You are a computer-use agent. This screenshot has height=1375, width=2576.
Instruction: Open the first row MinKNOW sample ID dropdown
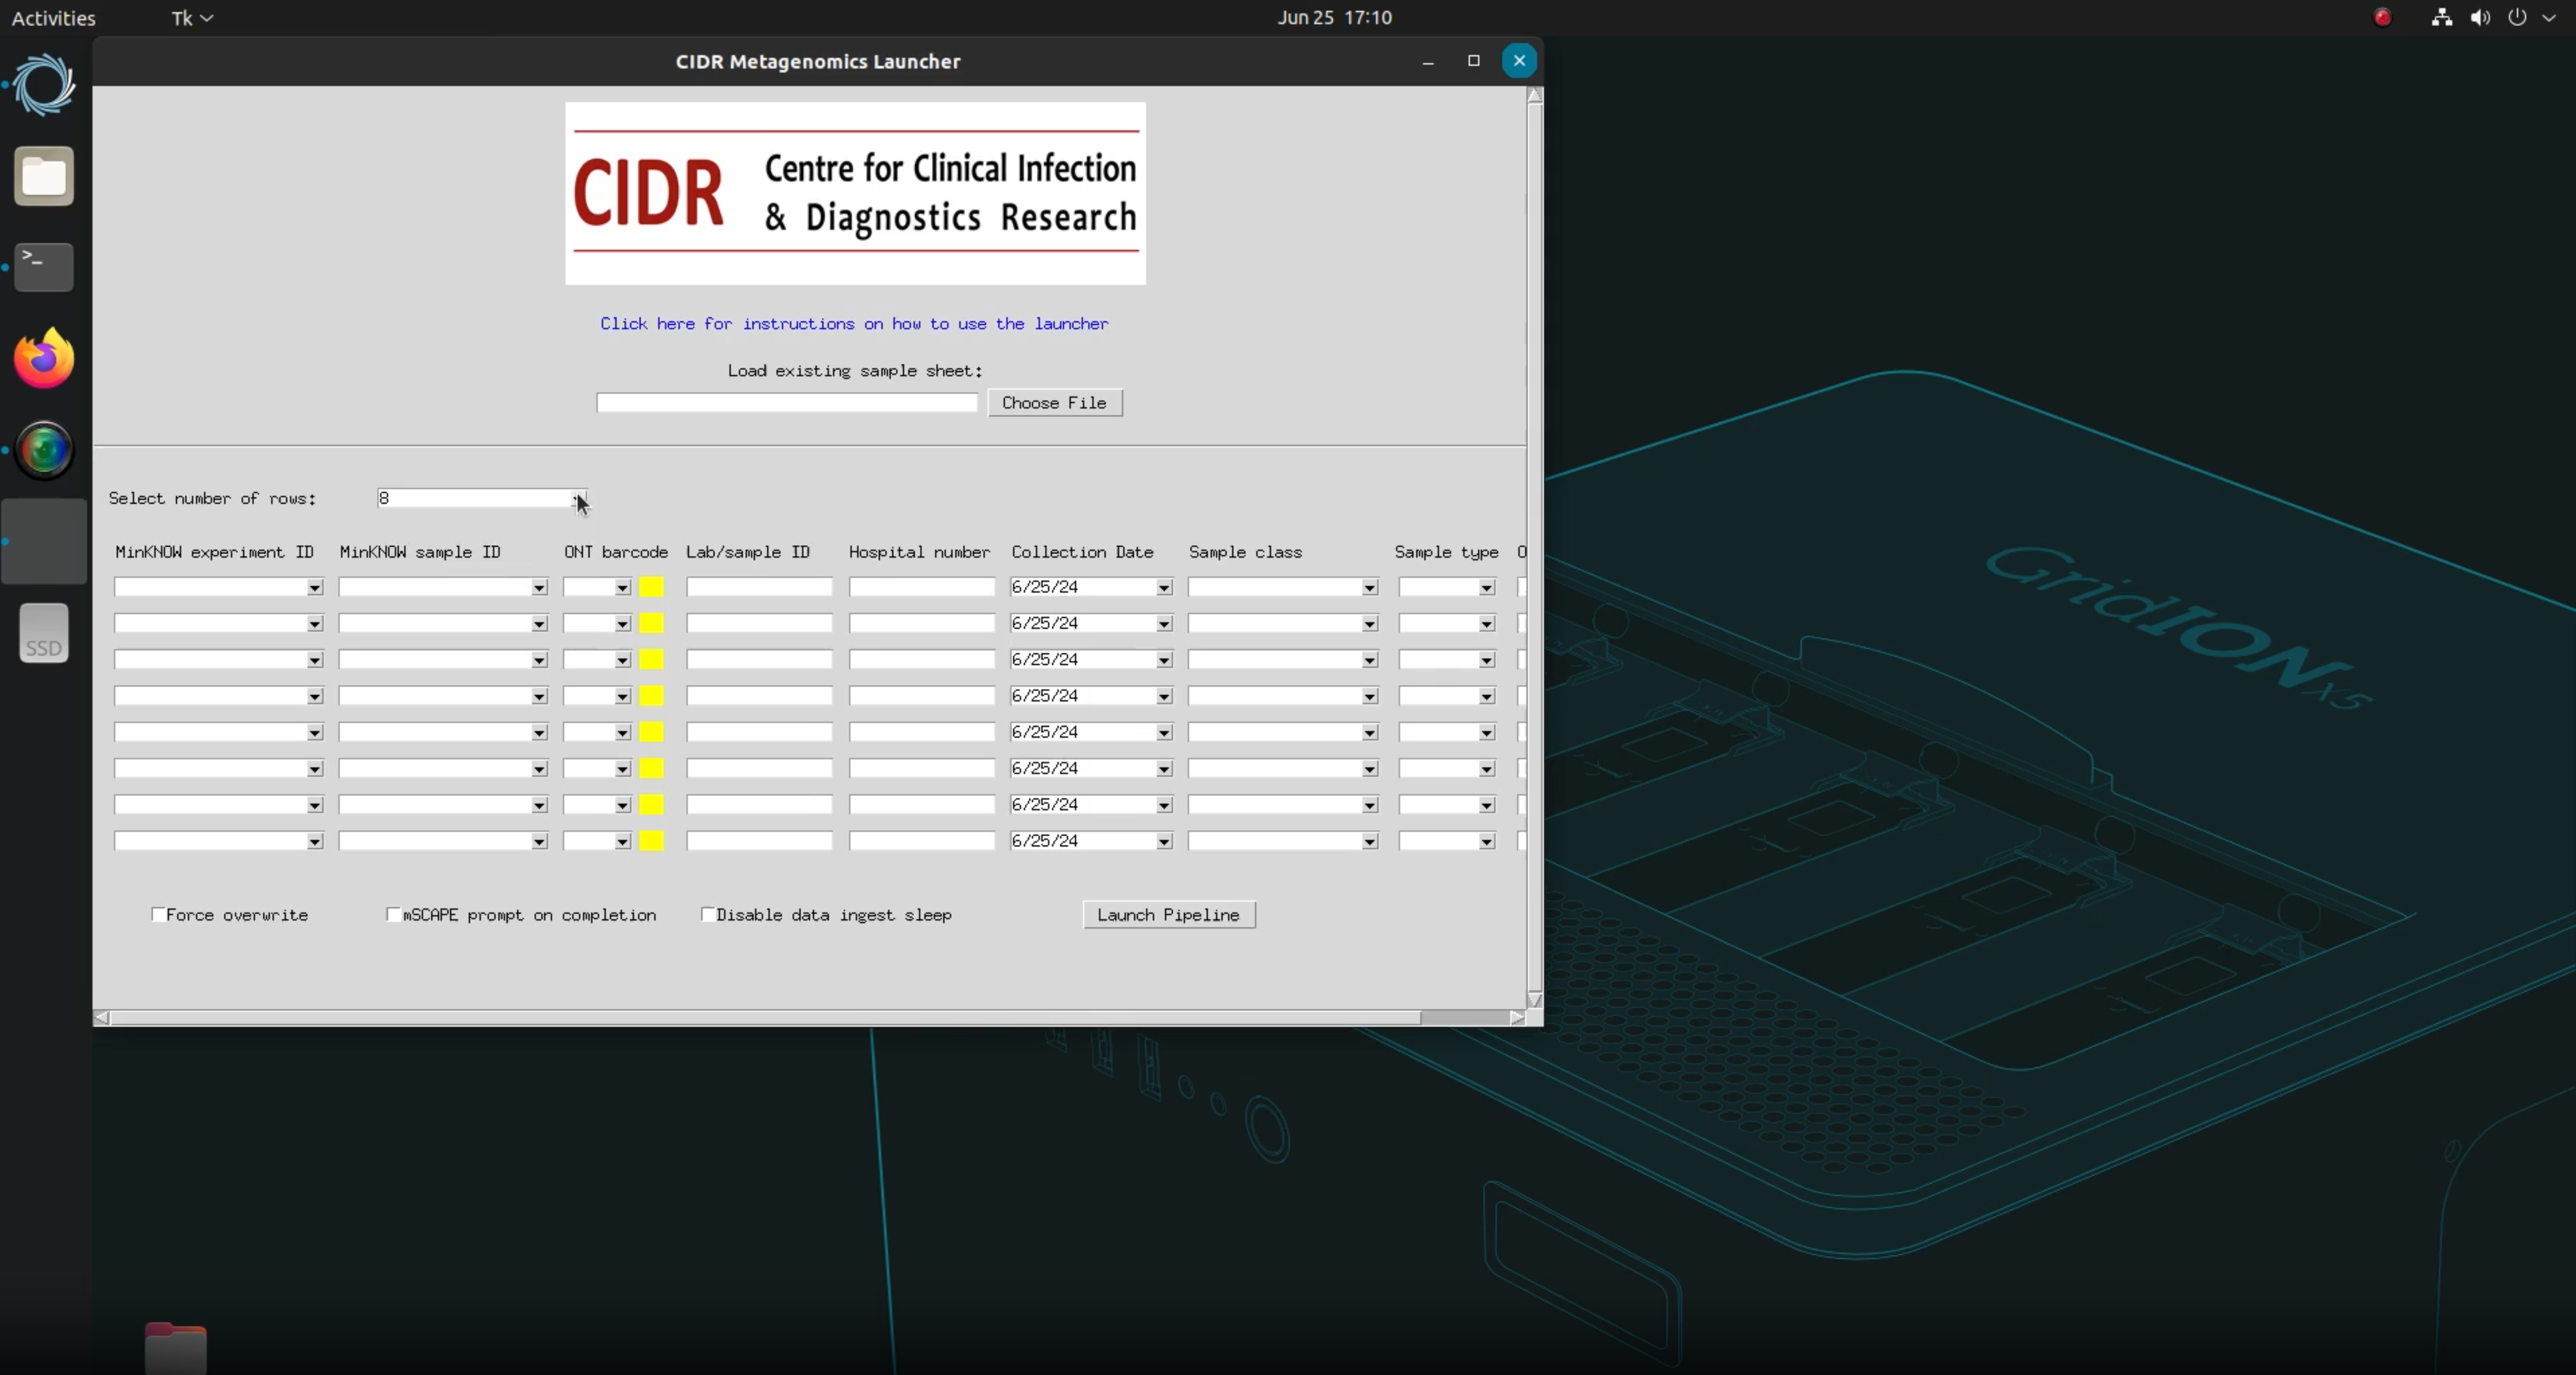(x=539, y=587)
